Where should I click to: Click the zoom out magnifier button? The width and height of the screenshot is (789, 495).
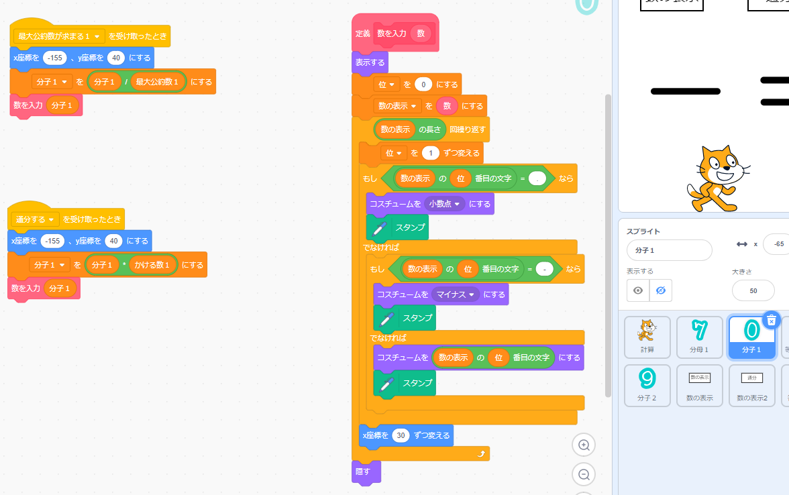pyautogui.click(x=584, y=474)
